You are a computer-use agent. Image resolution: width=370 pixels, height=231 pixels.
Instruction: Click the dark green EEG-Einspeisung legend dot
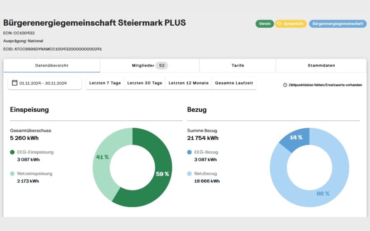[12, 152]
